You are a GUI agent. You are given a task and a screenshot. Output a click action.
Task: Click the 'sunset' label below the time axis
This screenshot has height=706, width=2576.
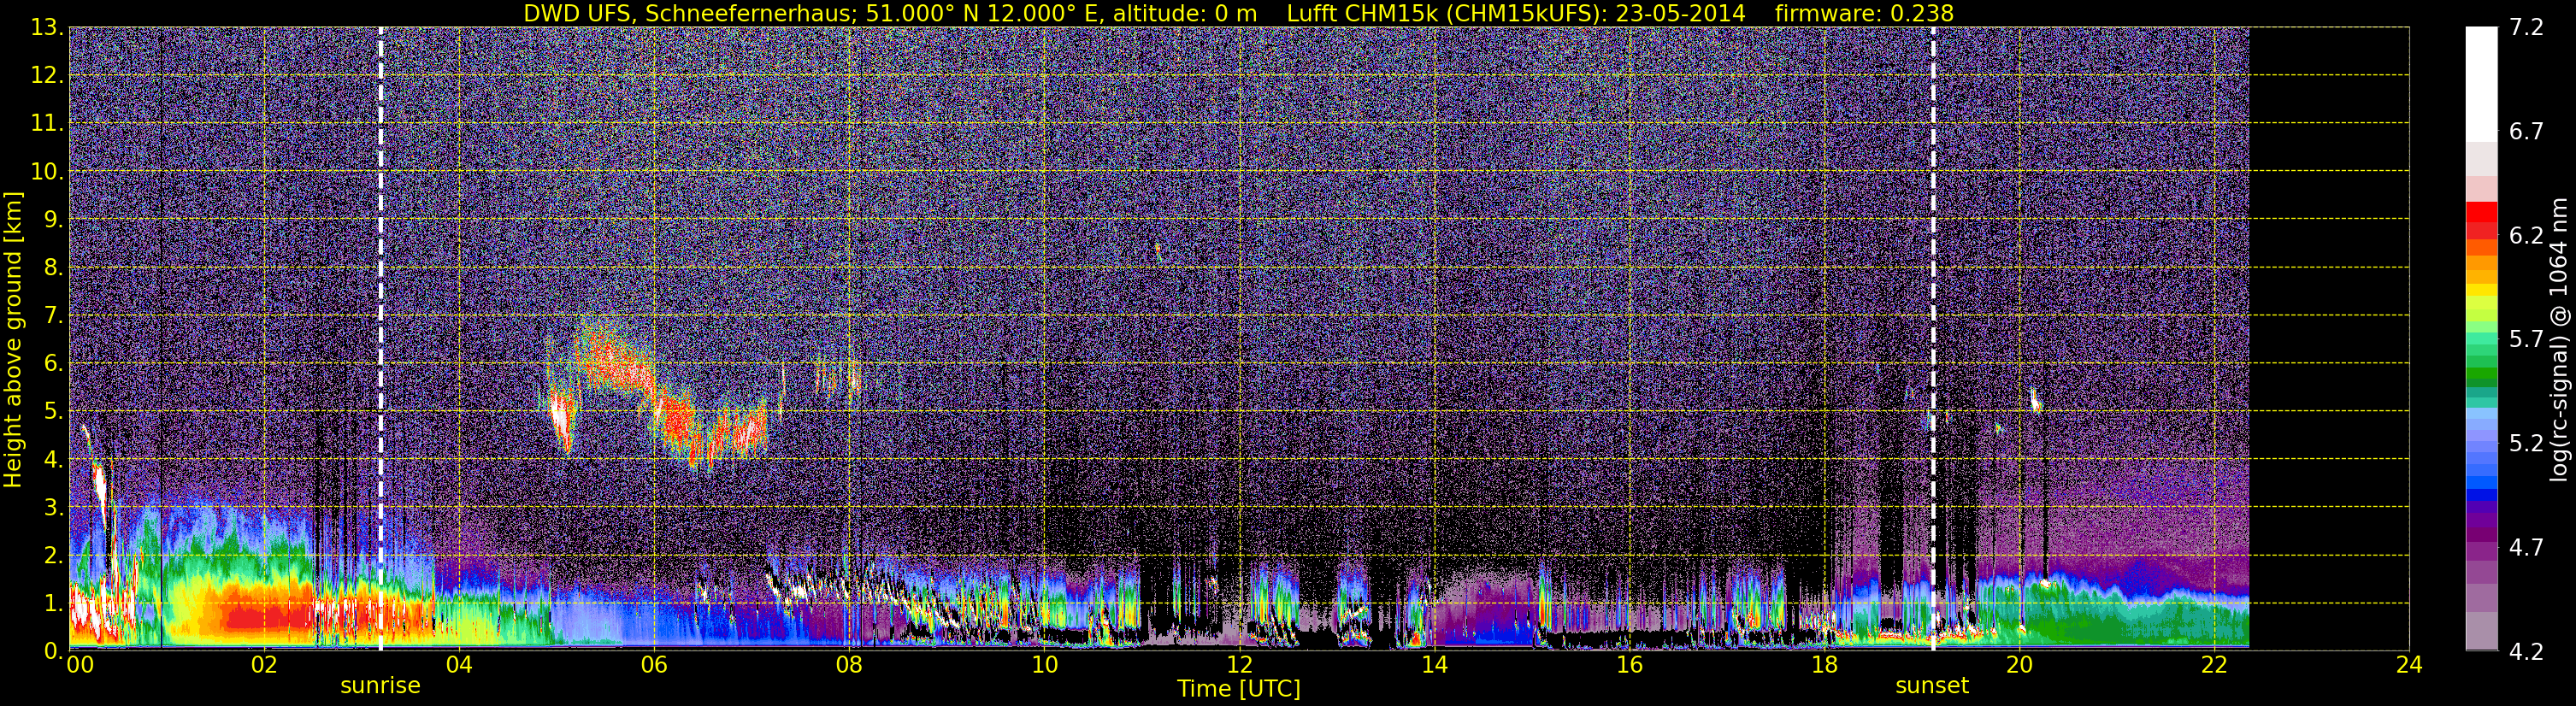[x=1932, y=686]
